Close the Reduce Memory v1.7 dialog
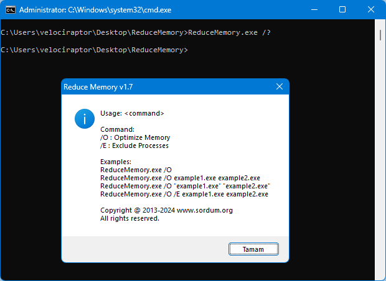This screenshot has width=386, height=281. click(x=280, y=87)
